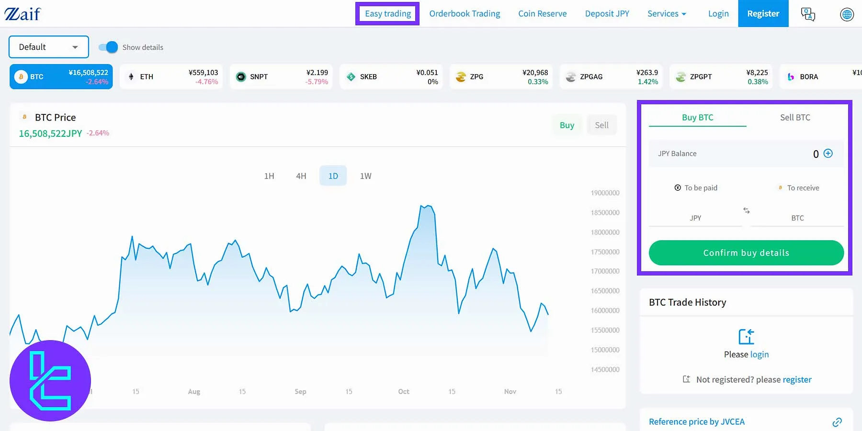This screenshot has width=862, height=431.
Task: Click the ETH coin icon
Action: [x=131, y=77]
